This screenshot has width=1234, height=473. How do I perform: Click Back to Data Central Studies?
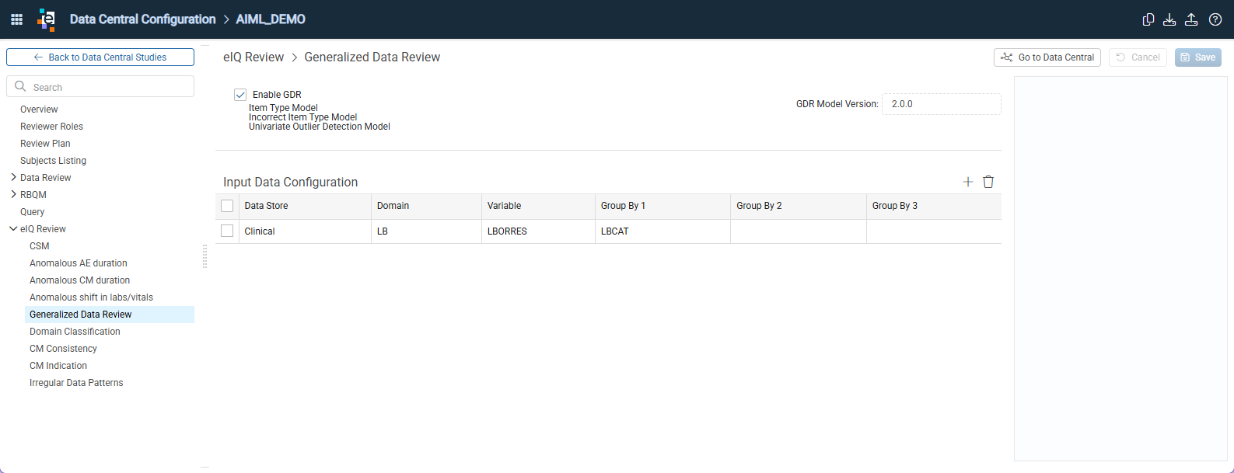100,57
